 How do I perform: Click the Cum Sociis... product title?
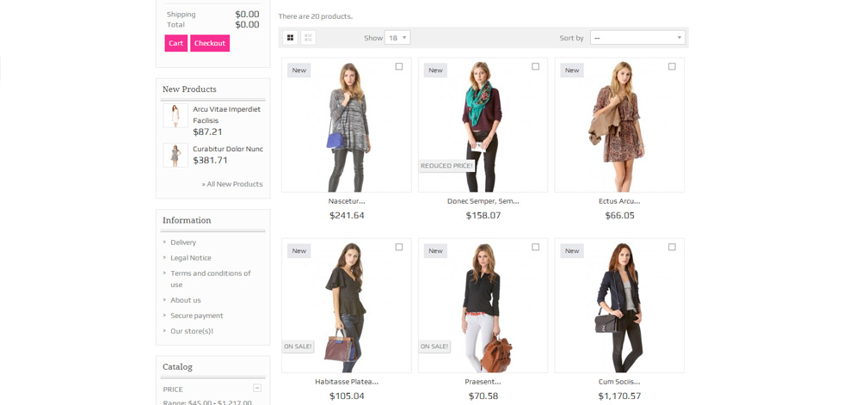click(619, 382)
